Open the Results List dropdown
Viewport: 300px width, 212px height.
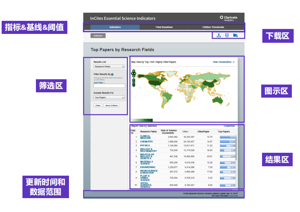point(109,66)
